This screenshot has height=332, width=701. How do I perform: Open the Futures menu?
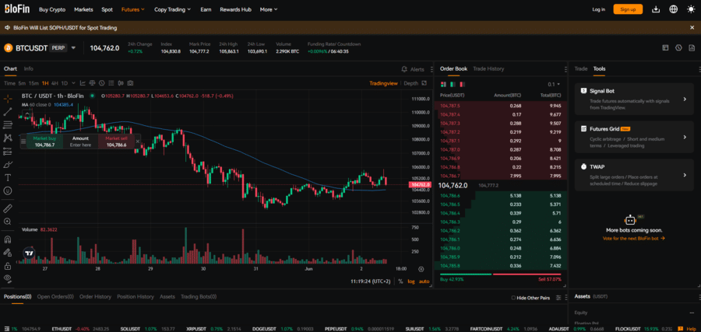point(132,9)
